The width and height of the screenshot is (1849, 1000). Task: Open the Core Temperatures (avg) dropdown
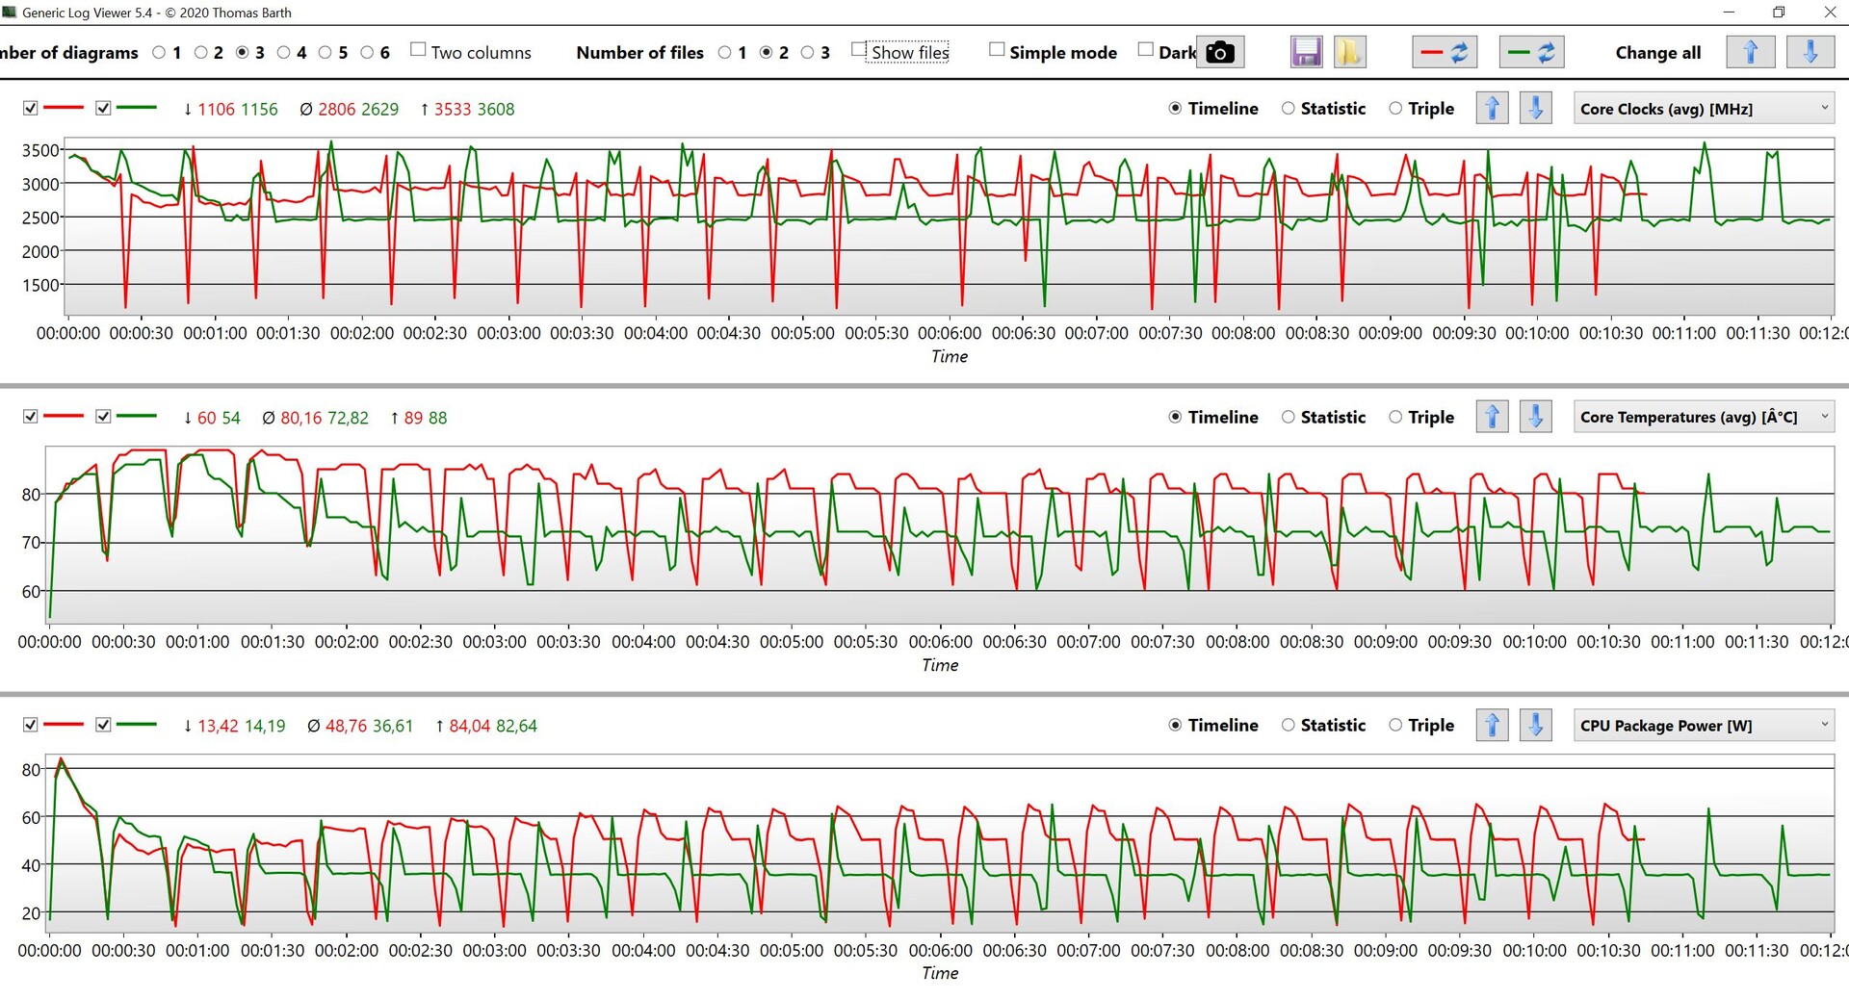[x=1703, y=417]
